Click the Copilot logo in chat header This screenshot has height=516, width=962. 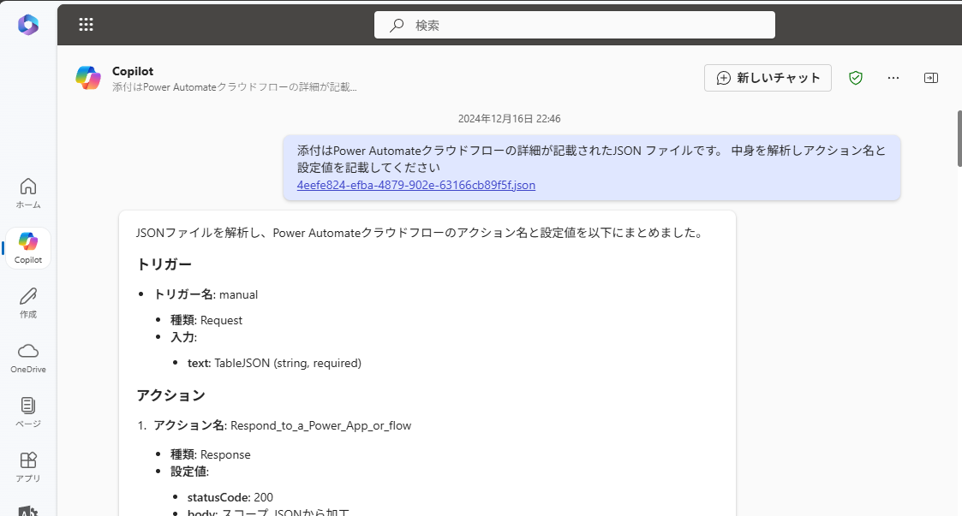click(88, 78)
